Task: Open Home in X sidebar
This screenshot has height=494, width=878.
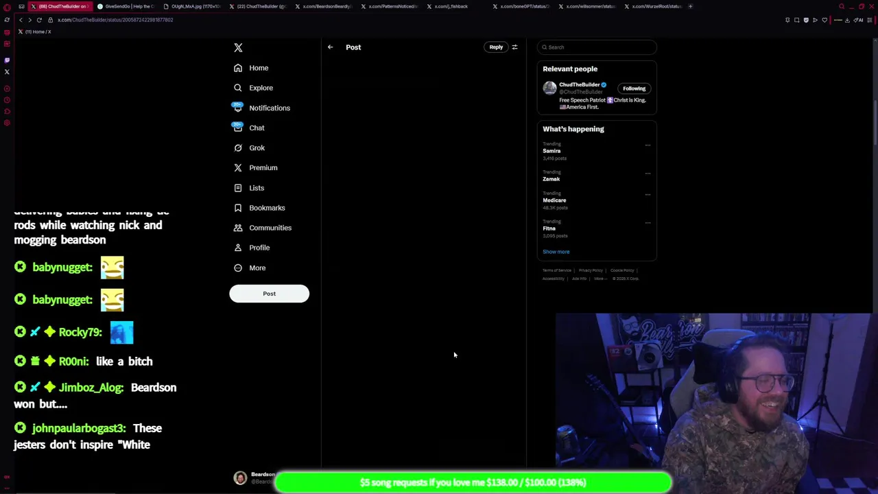Action: click(x=251, y=68)
